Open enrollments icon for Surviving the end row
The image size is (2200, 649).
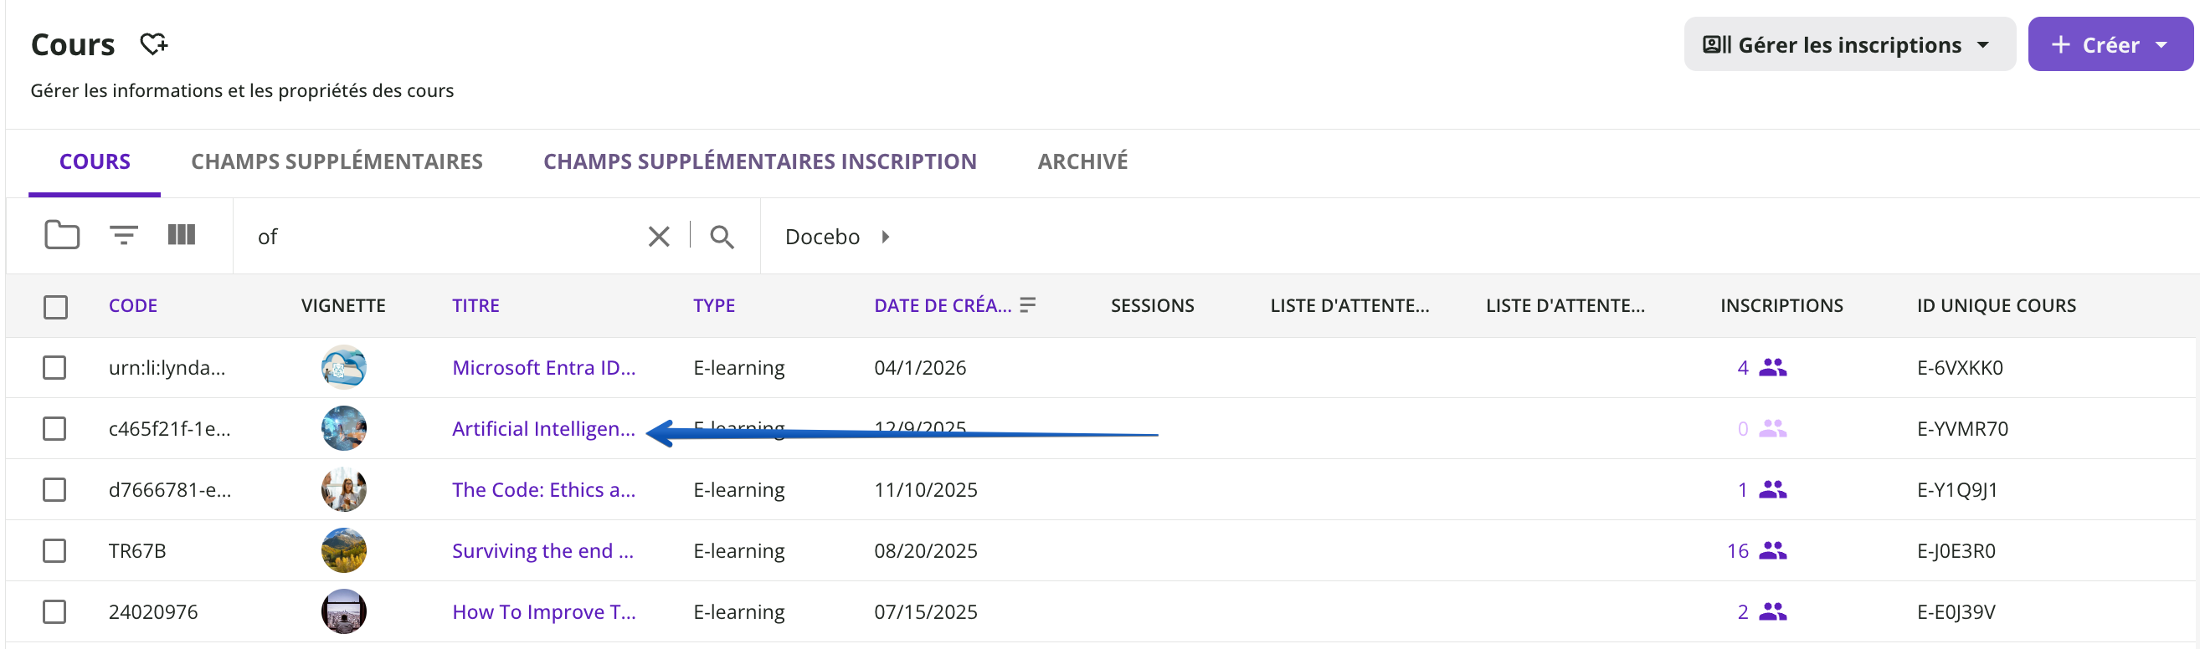pos(1773,551)
